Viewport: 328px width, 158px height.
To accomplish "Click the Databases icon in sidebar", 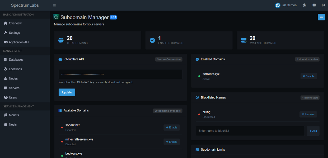I will 6,60.
